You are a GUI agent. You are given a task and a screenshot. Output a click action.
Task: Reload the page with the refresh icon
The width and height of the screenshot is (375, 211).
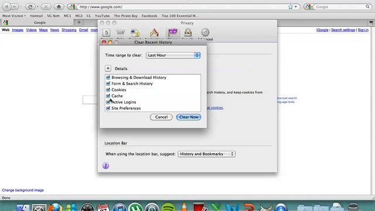click(x=30, y=6)
